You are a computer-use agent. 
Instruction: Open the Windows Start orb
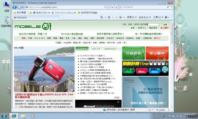click(x=4, y=116)
